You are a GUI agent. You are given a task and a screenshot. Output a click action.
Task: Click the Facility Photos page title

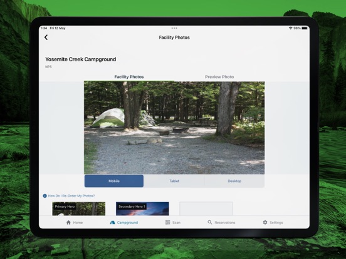174,38
